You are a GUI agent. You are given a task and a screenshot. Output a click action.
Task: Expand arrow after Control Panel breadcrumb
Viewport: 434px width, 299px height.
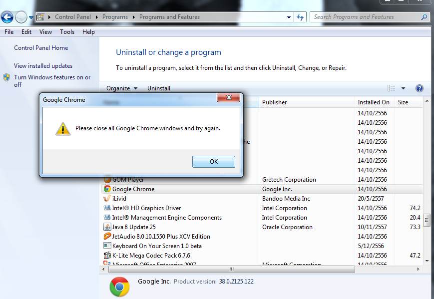coord(97,17)
